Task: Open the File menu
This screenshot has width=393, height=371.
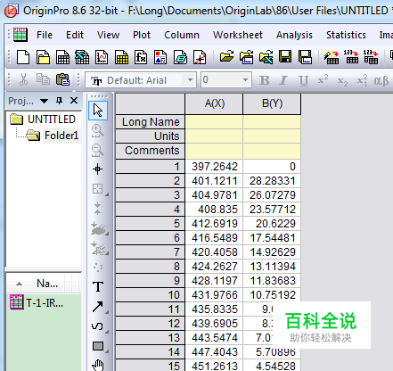Action: 45,35
